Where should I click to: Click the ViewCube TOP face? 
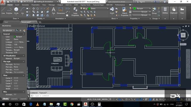click(183, 35)
